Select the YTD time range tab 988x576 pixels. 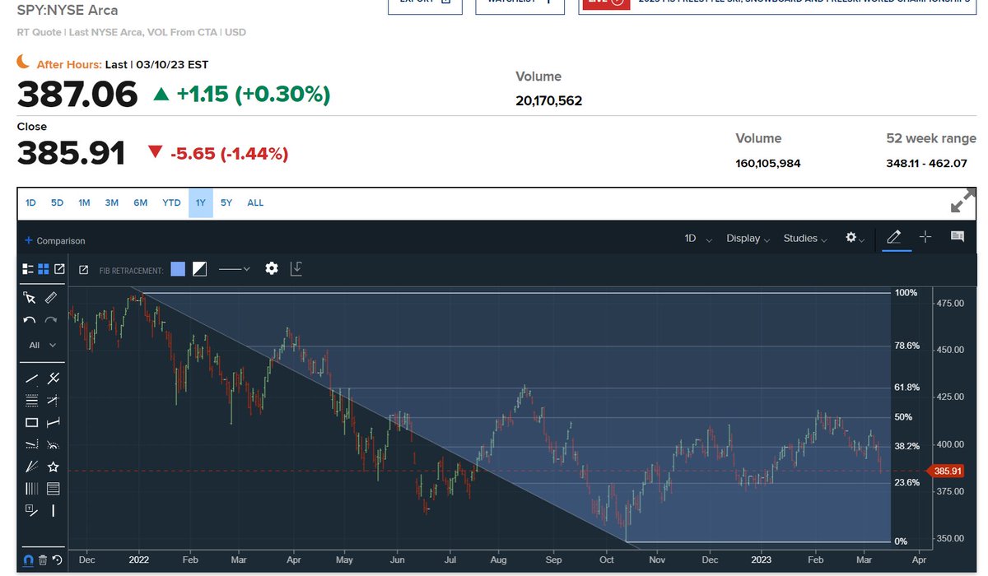point(171,202)
